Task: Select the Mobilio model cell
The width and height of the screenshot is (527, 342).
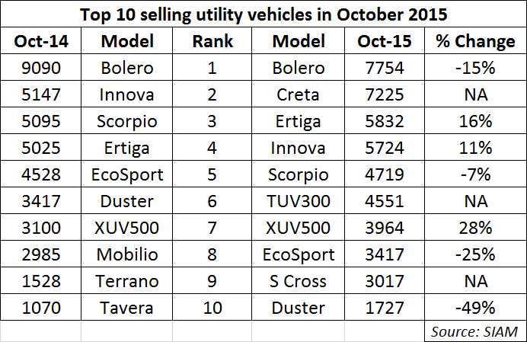Action: (127, 254)
